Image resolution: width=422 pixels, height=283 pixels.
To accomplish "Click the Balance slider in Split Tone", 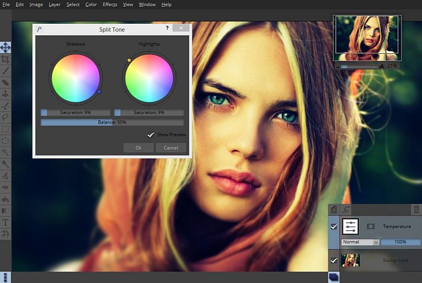I will [x=112, y=122].
